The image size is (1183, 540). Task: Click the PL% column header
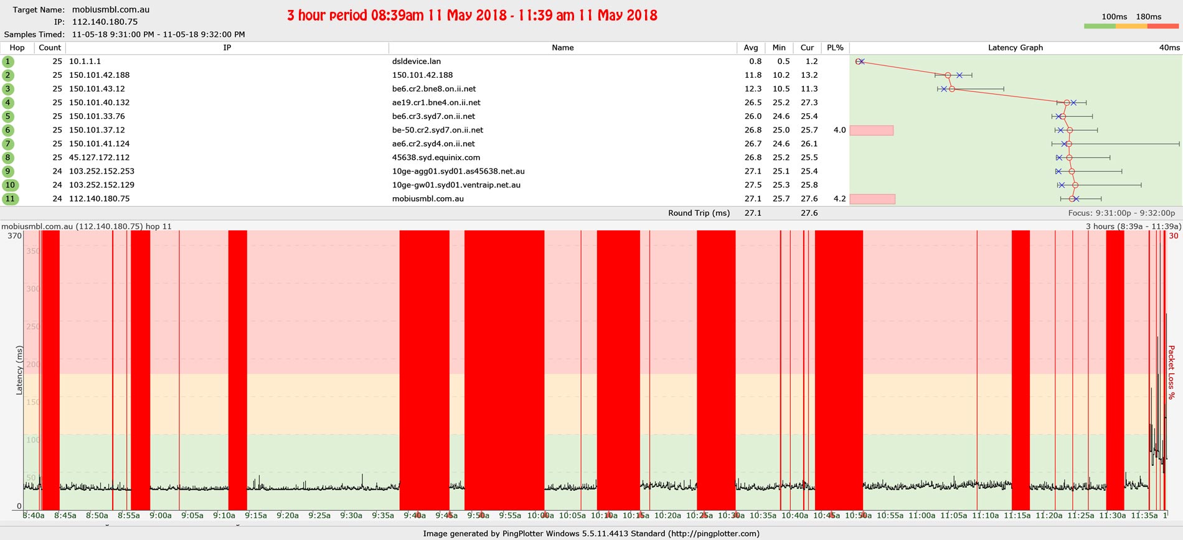(835, 48)
